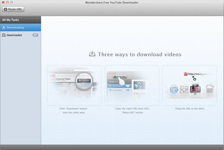This screenshot has height=150, width=224.
Task: Click the iTunes music note dock icon
Action: coord(174,89)
